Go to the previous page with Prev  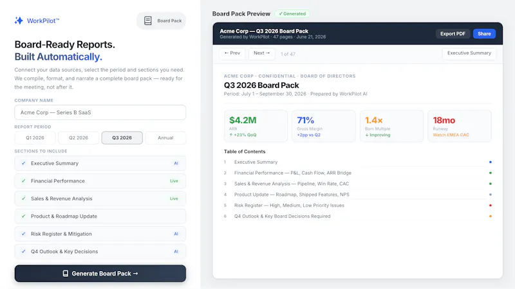pyautogui.click(x=232, y=53)
